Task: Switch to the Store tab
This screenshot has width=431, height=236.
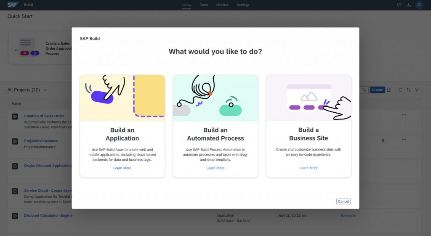Action: pyautogui.click(x=204, y=5)
